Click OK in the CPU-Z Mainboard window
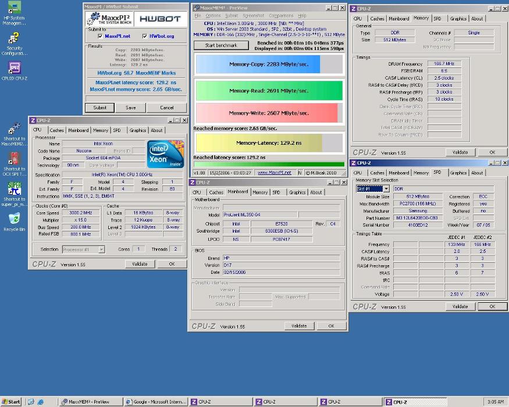Viewport: 509px width, 407px height. (x=331, y=326)
